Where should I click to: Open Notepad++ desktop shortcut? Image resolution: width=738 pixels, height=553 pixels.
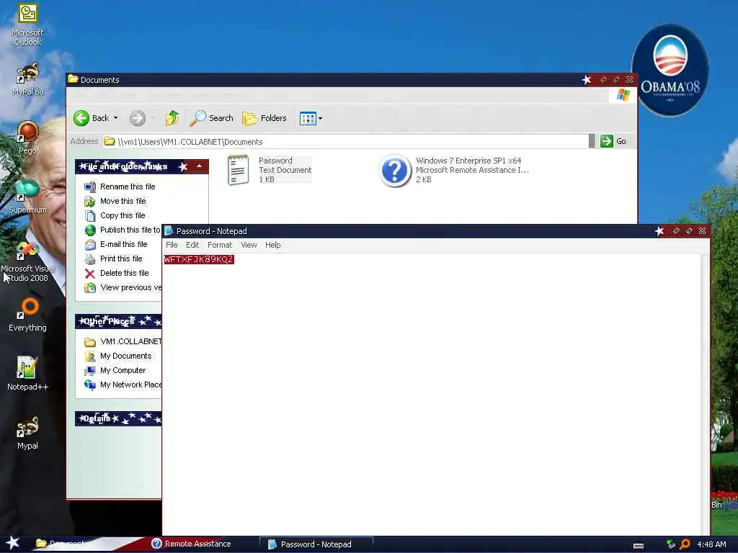27,374
